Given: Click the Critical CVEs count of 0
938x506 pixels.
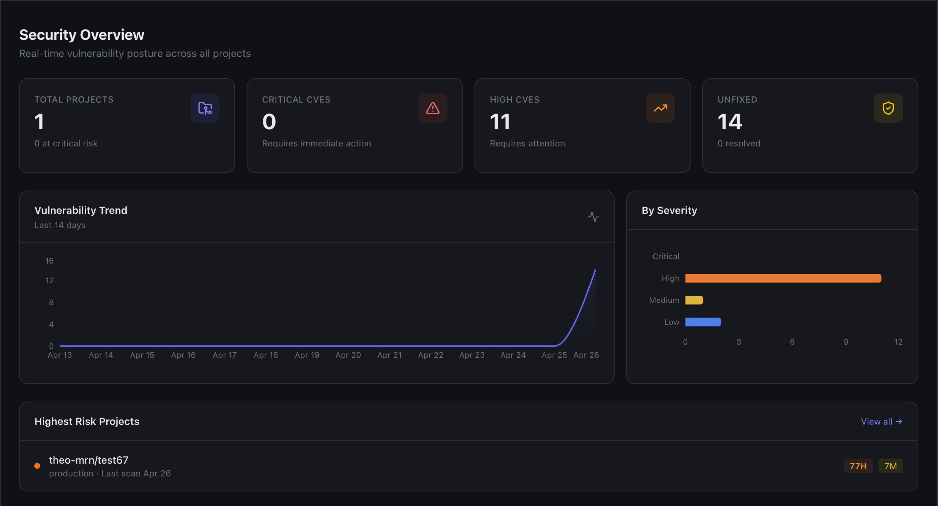Looking at the screenshot, I should pos(269,122).
